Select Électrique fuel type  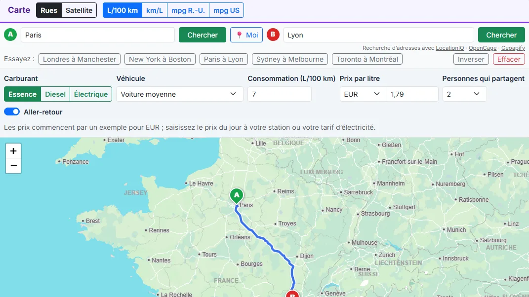point(91,94)
